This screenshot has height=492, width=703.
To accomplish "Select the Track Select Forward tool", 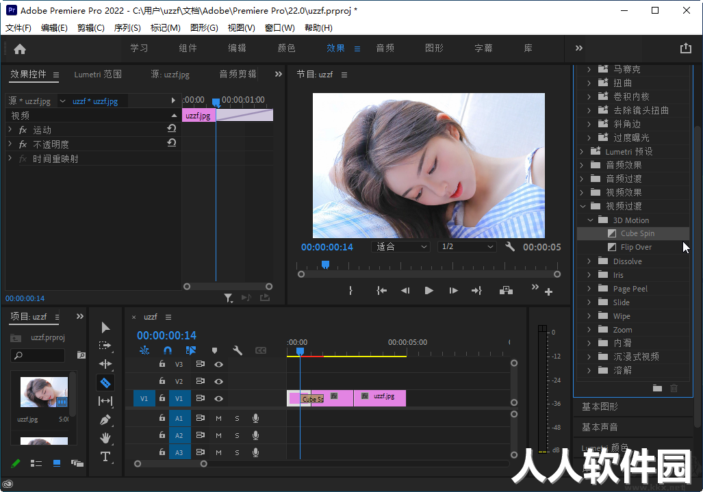I will click(105, 346).
